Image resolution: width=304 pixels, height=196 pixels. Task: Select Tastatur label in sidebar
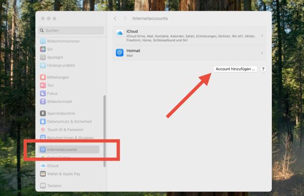54,186
